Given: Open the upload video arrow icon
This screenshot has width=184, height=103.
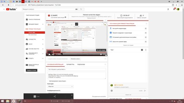Looking at the screenshot, I should [168, 9].
